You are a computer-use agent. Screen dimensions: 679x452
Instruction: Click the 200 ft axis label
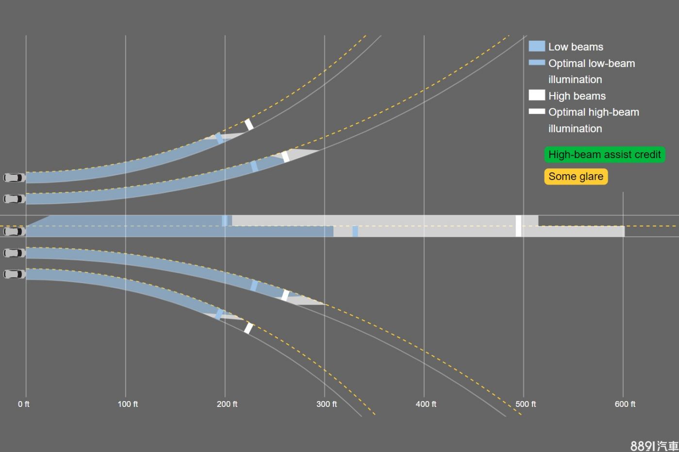(x=227, y=404)
